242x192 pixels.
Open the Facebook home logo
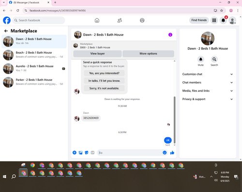tap(7, 20)
